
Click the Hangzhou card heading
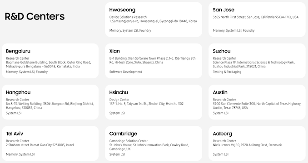coord(18,92)
